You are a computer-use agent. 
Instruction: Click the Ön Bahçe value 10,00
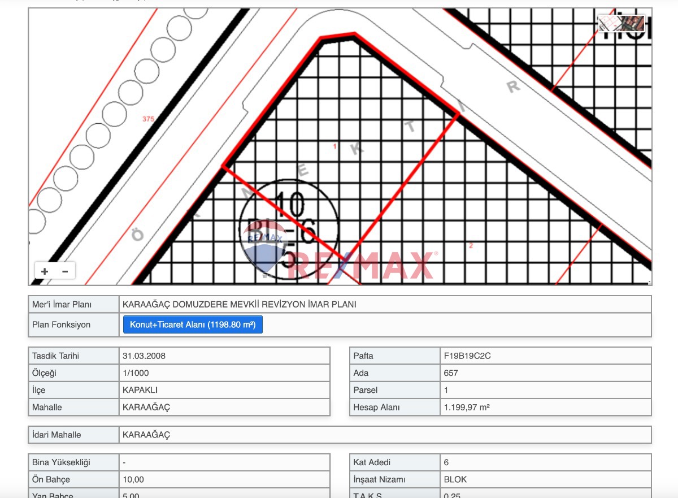click(x=133, y=479)
